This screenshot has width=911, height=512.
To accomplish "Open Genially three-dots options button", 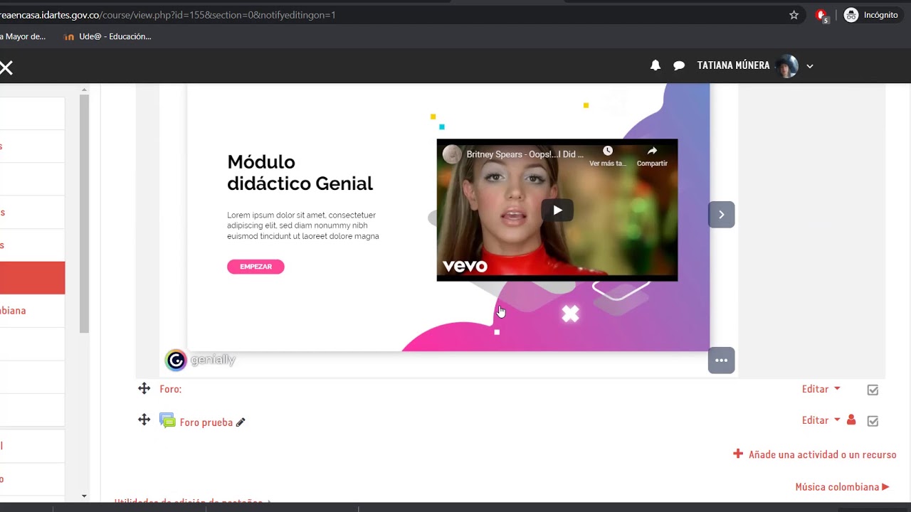I will click(721, 361).
